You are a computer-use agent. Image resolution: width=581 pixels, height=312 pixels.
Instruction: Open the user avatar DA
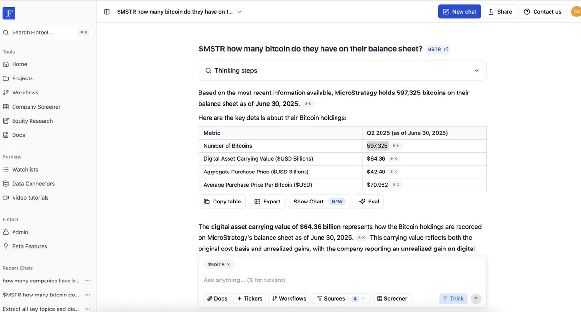[x=576, y=12]
